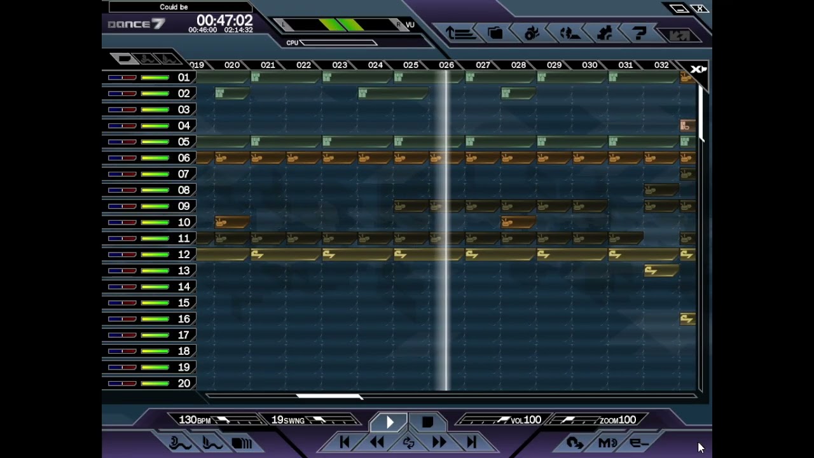
Task: Open the puzzle piece icon in the toolbar
Action: (605, 33)
